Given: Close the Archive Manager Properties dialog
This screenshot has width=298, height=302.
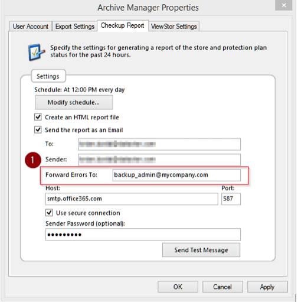Looking at the screenshot, I should click(284, 5).
